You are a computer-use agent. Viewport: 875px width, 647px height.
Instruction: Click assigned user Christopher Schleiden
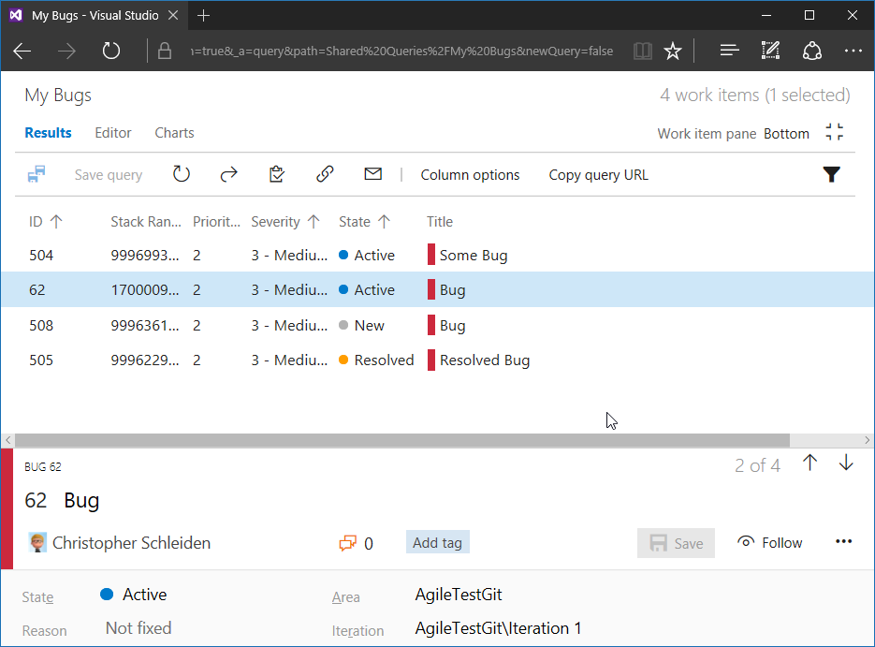click(x=120, y=543)
